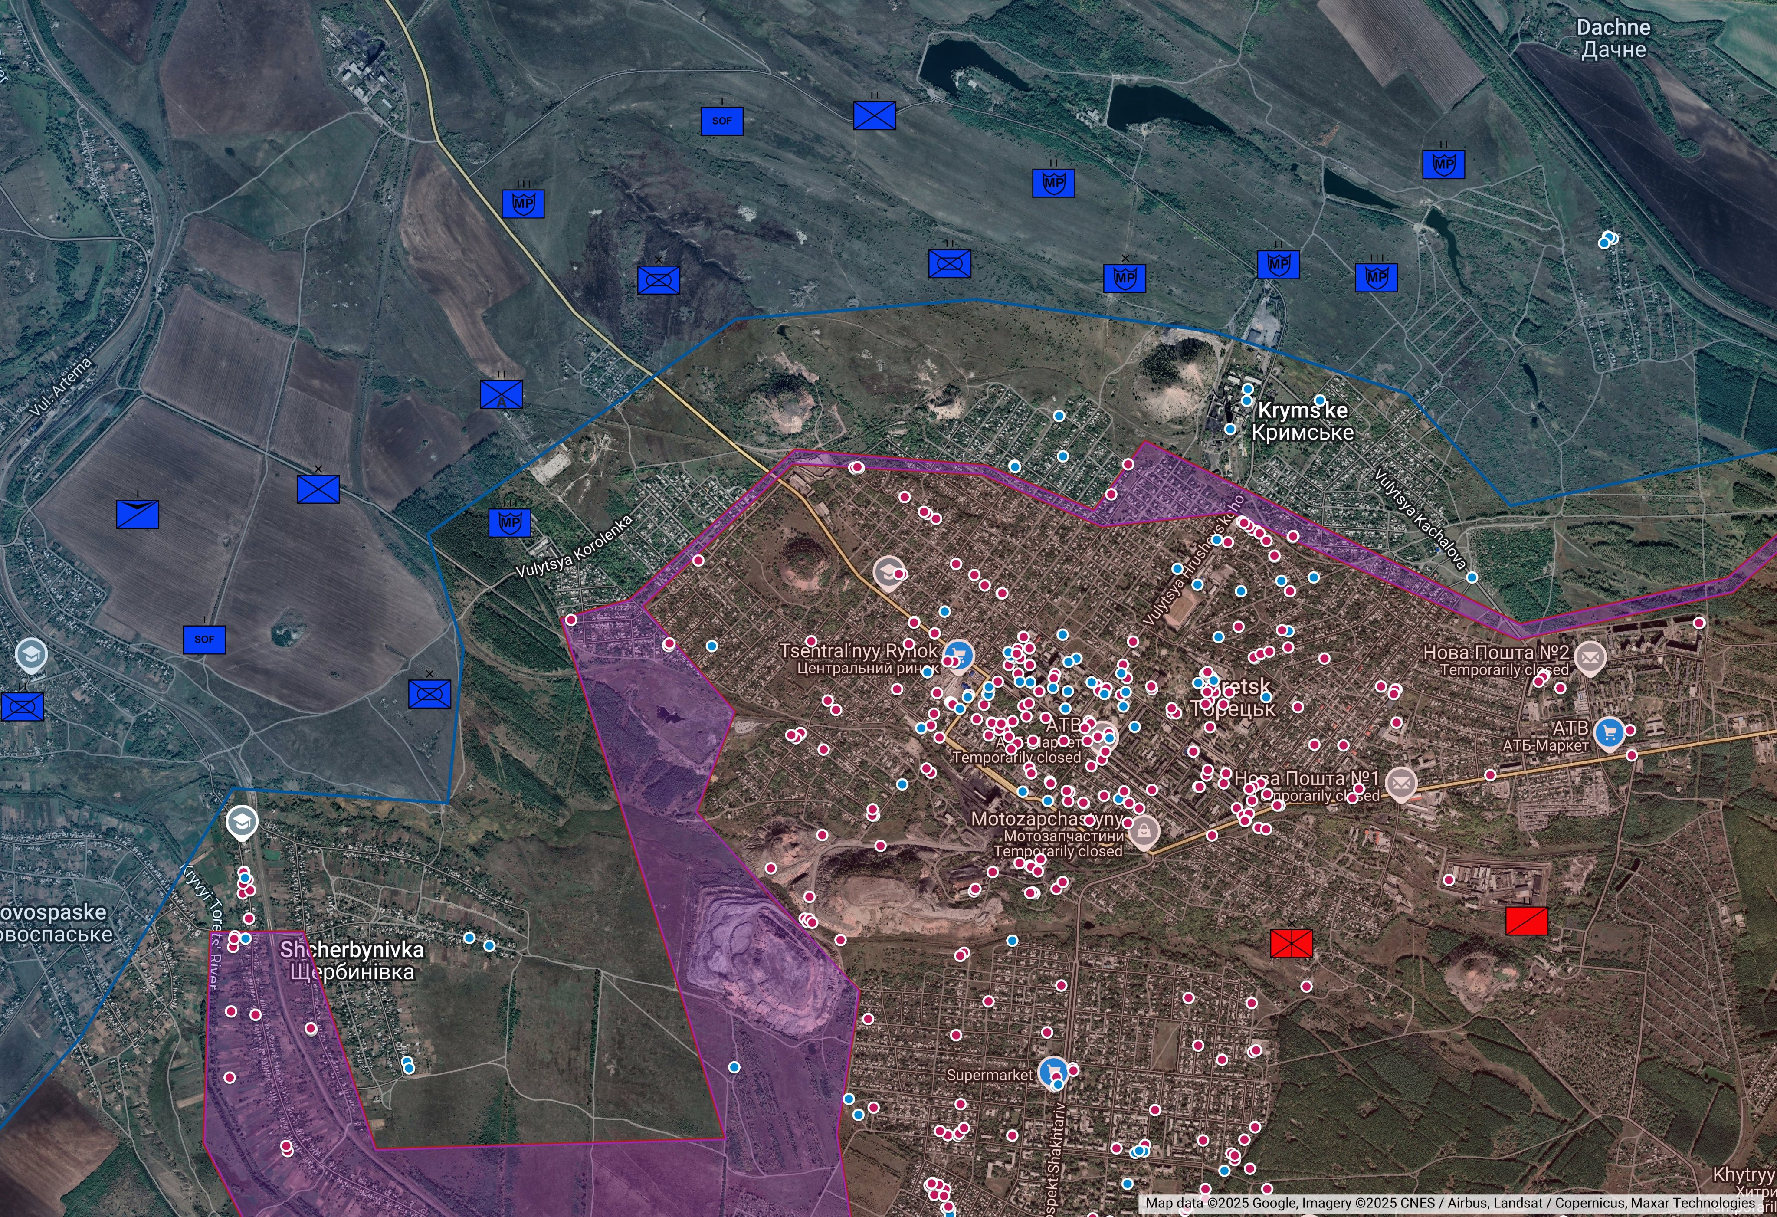This screenshot has height=1217, width=1777.
Task: Click the SOF unit marker near the top
Action: click(x=722, y=121)
